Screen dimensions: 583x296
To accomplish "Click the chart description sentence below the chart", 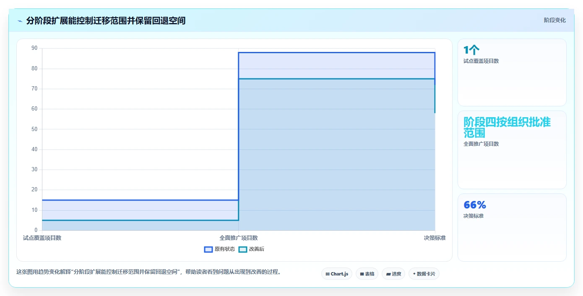I will (x=148, y=272).
